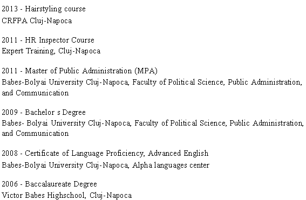
Task: Click 'and Communication' below the Bachelor entry
Action: pos(35,134)
